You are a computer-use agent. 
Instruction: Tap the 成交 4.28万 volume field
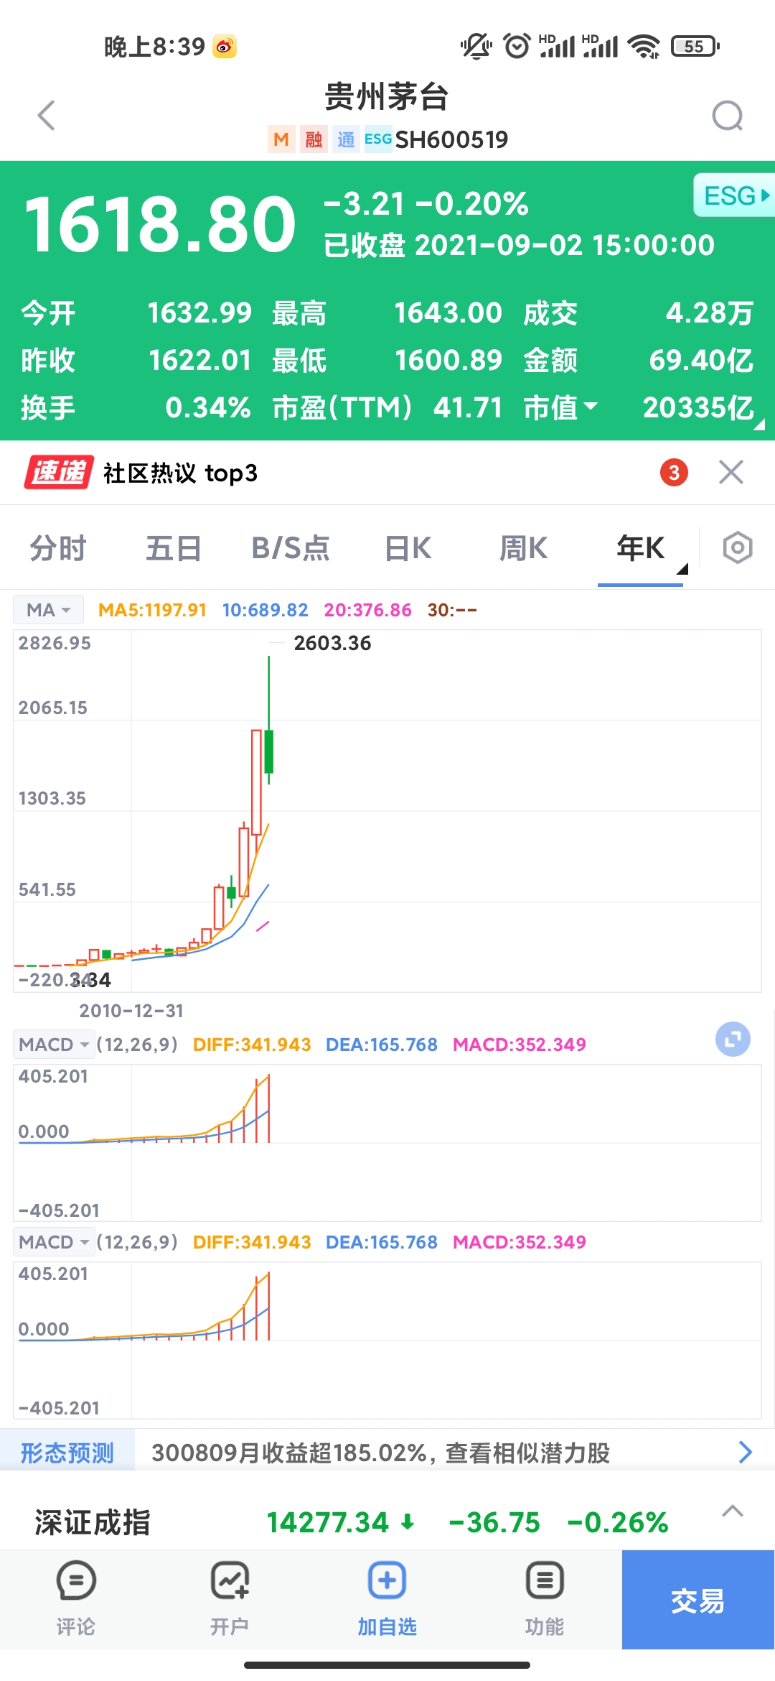(639, 312)
